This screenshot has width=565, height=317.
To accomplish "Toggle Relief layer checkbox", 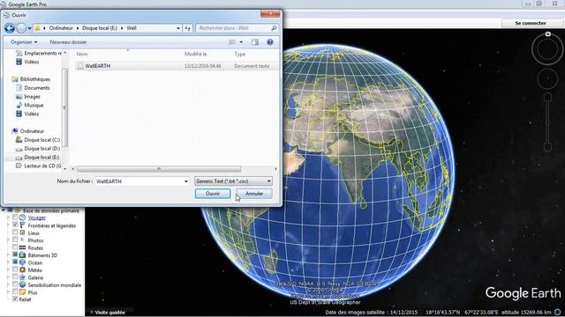I will coord(15,299).
